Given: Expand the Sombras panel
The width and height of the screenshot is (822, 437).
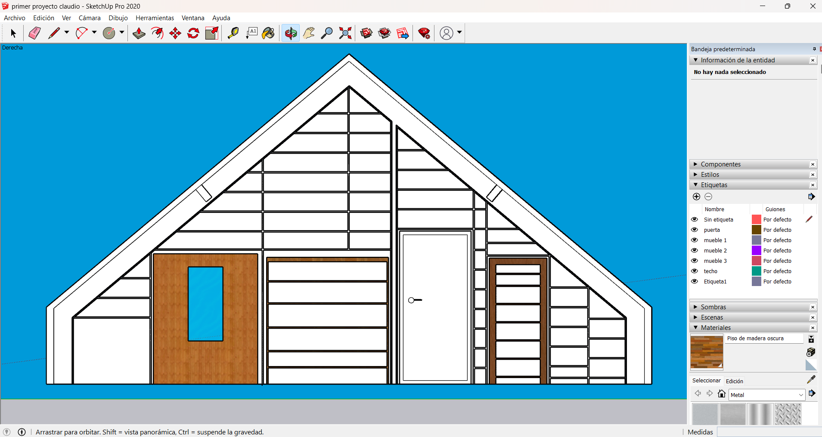Looking at the screenshot, I should click(713, 307).
